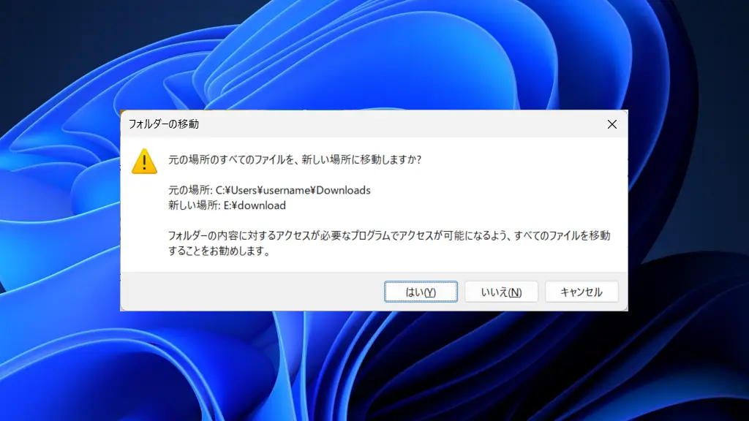
Task: Click the フォルダーの移動 title text
Action: (x=163, y=124)
